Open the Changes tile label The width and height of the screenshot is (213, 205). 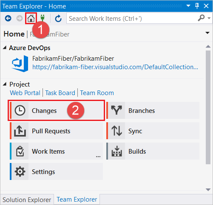point(44,111)
